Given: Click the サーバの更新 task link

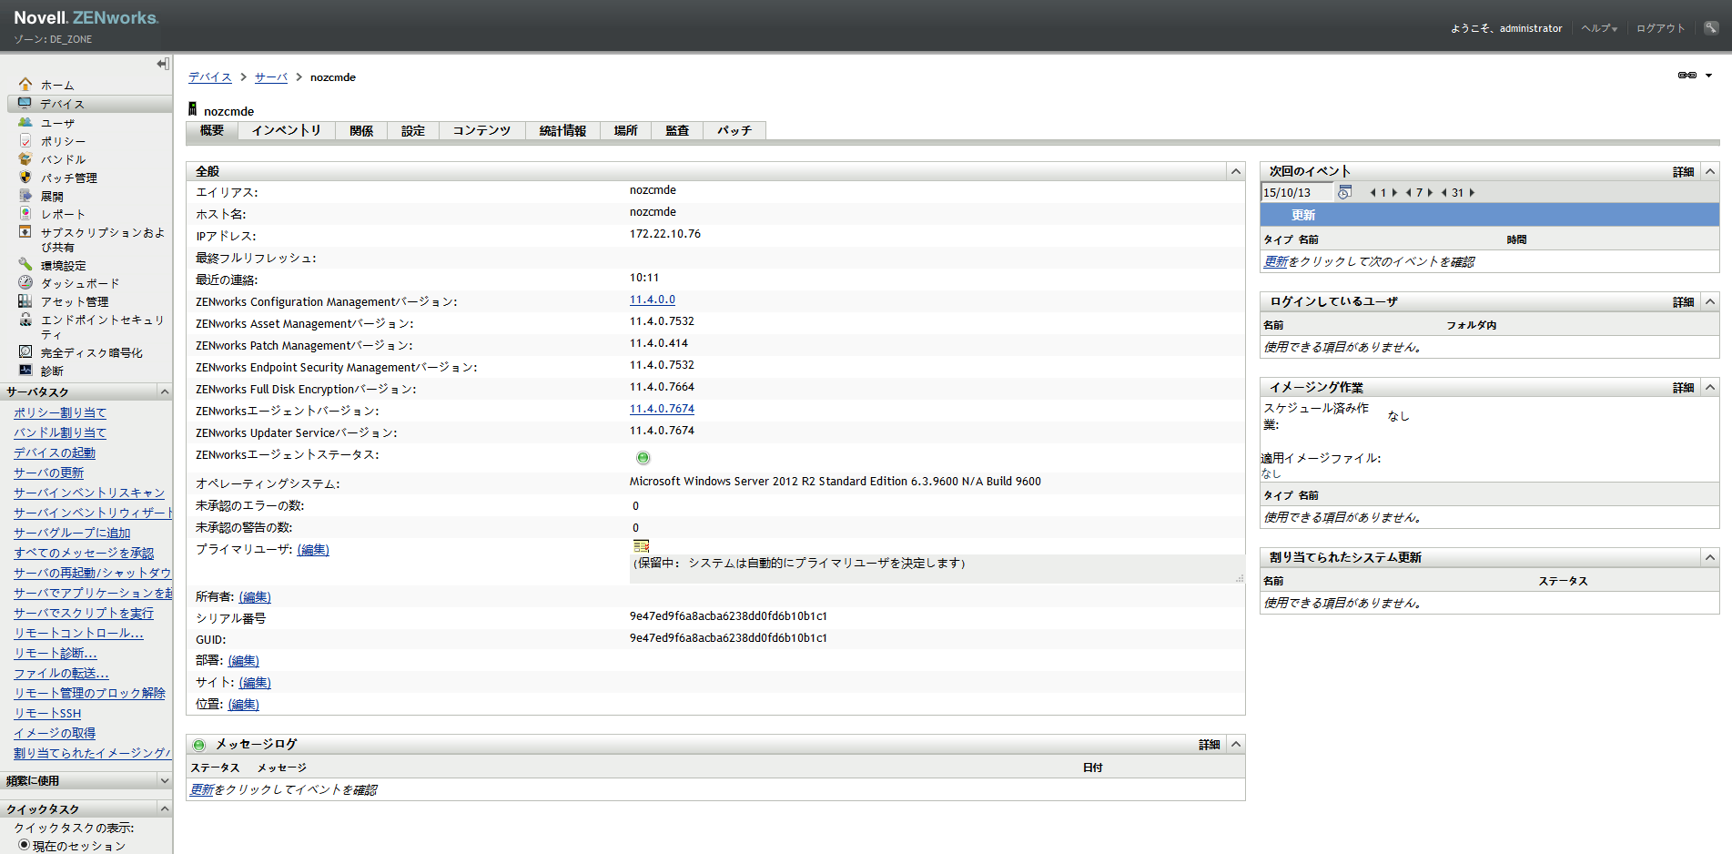Looking at the screenshot, I should pyautogui.click(x=48, y=473).
